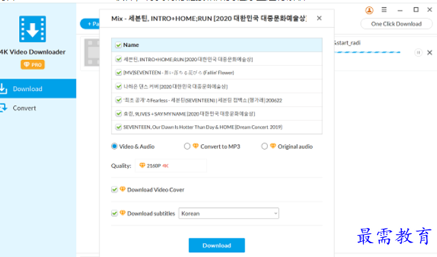Click the Fearless SEVENTEEN 200622 title

click(x=203, y=100)
